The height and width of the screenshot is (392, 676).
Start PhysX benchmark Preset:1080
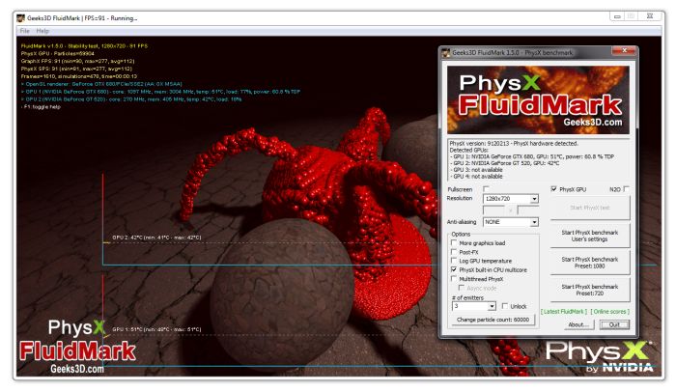(x=590, y=263)
